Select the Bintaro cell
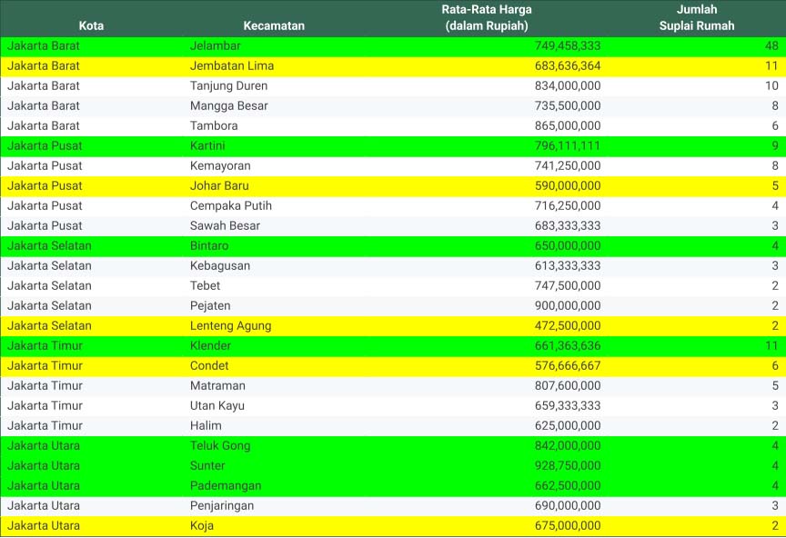 210,245
